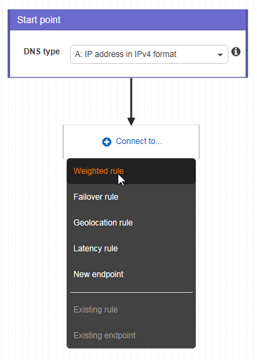Choose Weighted rule from the menu

[131, 171]
